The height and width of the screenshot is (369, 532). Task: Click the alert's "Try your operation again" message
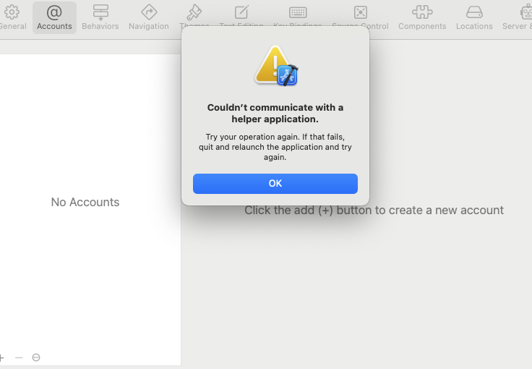pos(275,147)
